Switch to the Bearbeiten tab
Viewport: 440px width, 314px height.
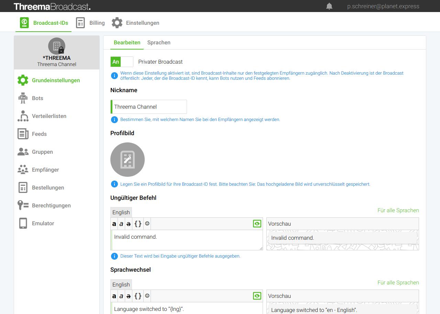(127, 43)
